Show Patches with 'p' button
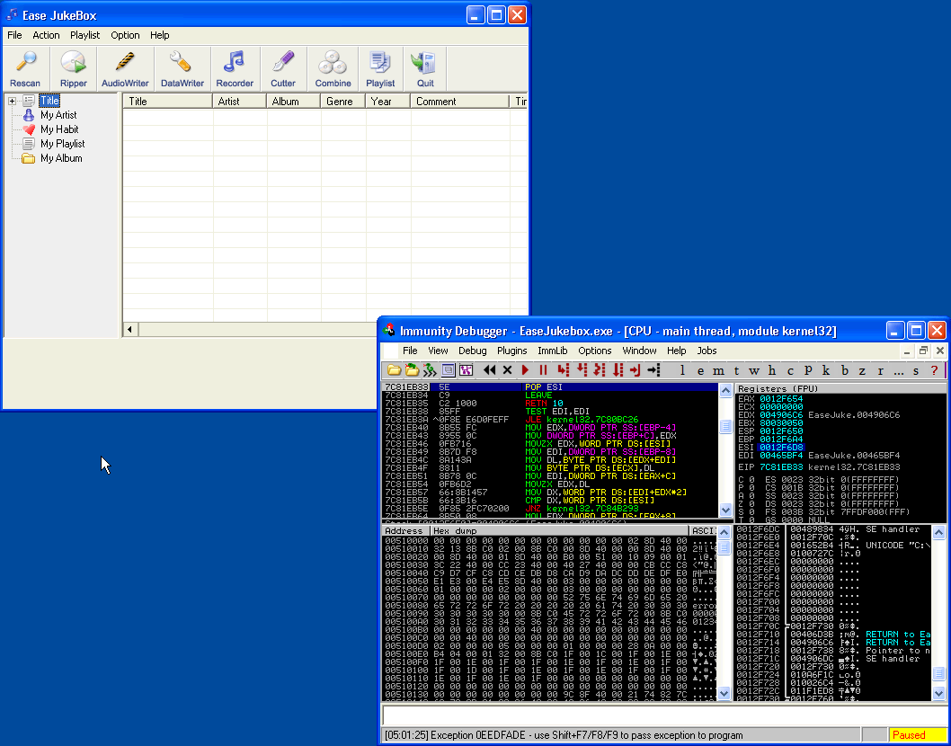 click(x=808, y=370)
